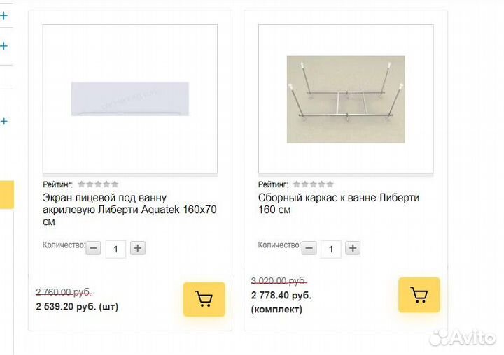Rate the bath screen five stars
The image size is (504, 355).
(x=115, y=184)
